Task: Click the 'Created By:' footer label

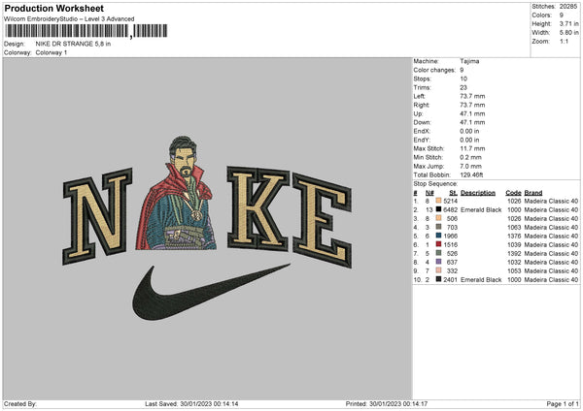Action: coord(20,403)
